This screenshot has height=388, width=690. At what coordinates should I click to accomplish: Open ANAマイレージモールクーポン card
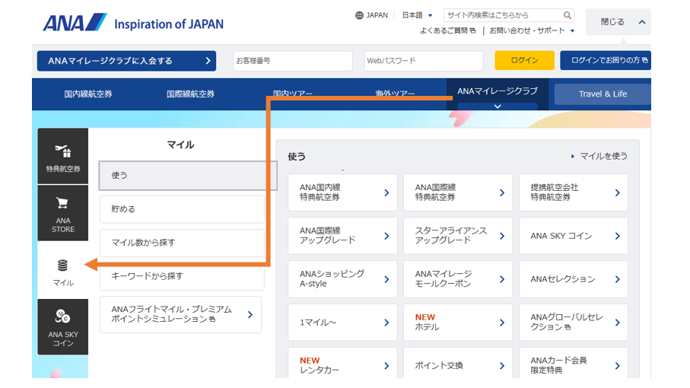[458, 279]
